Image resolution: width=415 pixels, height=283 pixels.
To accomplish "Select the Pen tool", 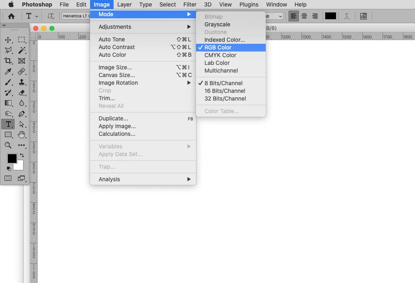I will [x=22, y=114].
